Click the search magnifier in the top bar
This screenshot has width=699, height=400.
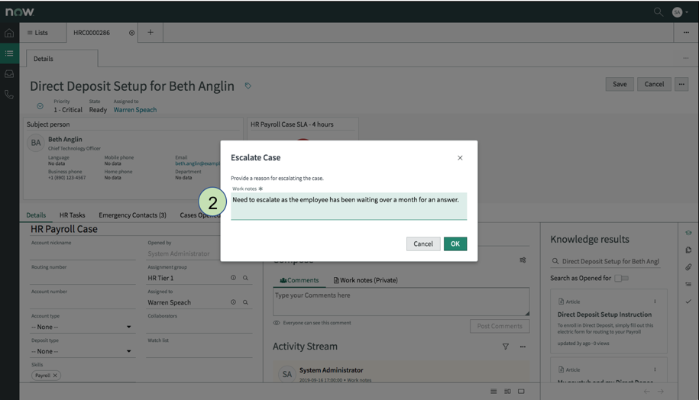658,12
